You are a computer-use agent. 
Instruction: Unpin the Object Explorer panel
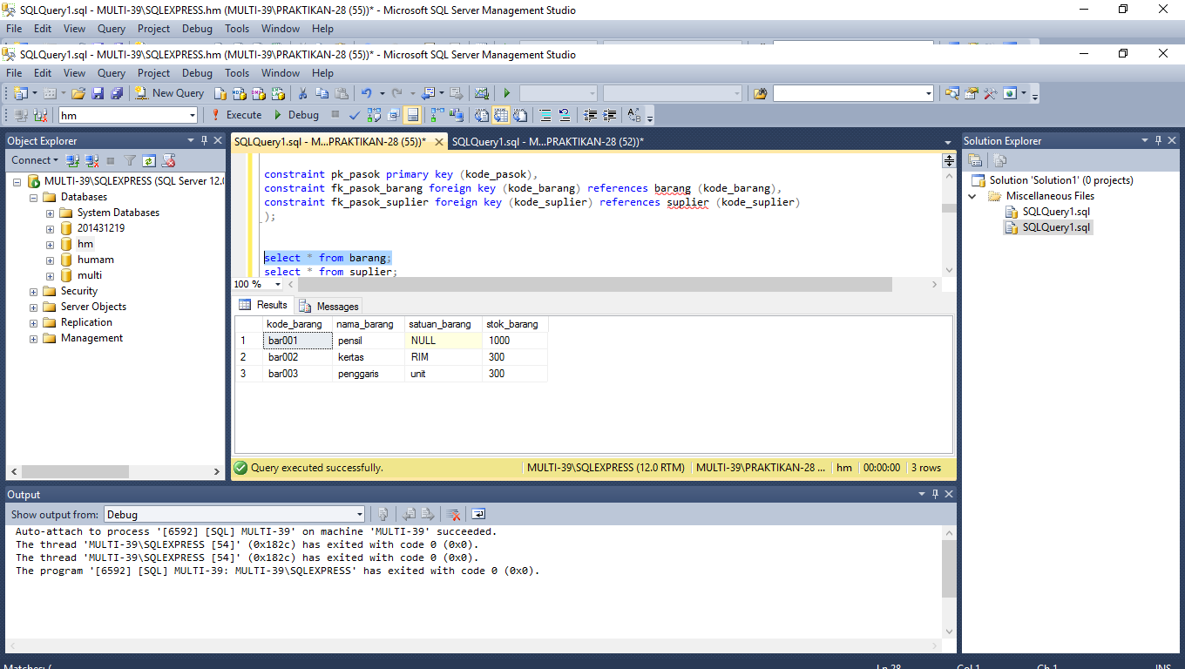tap(204, 140)
